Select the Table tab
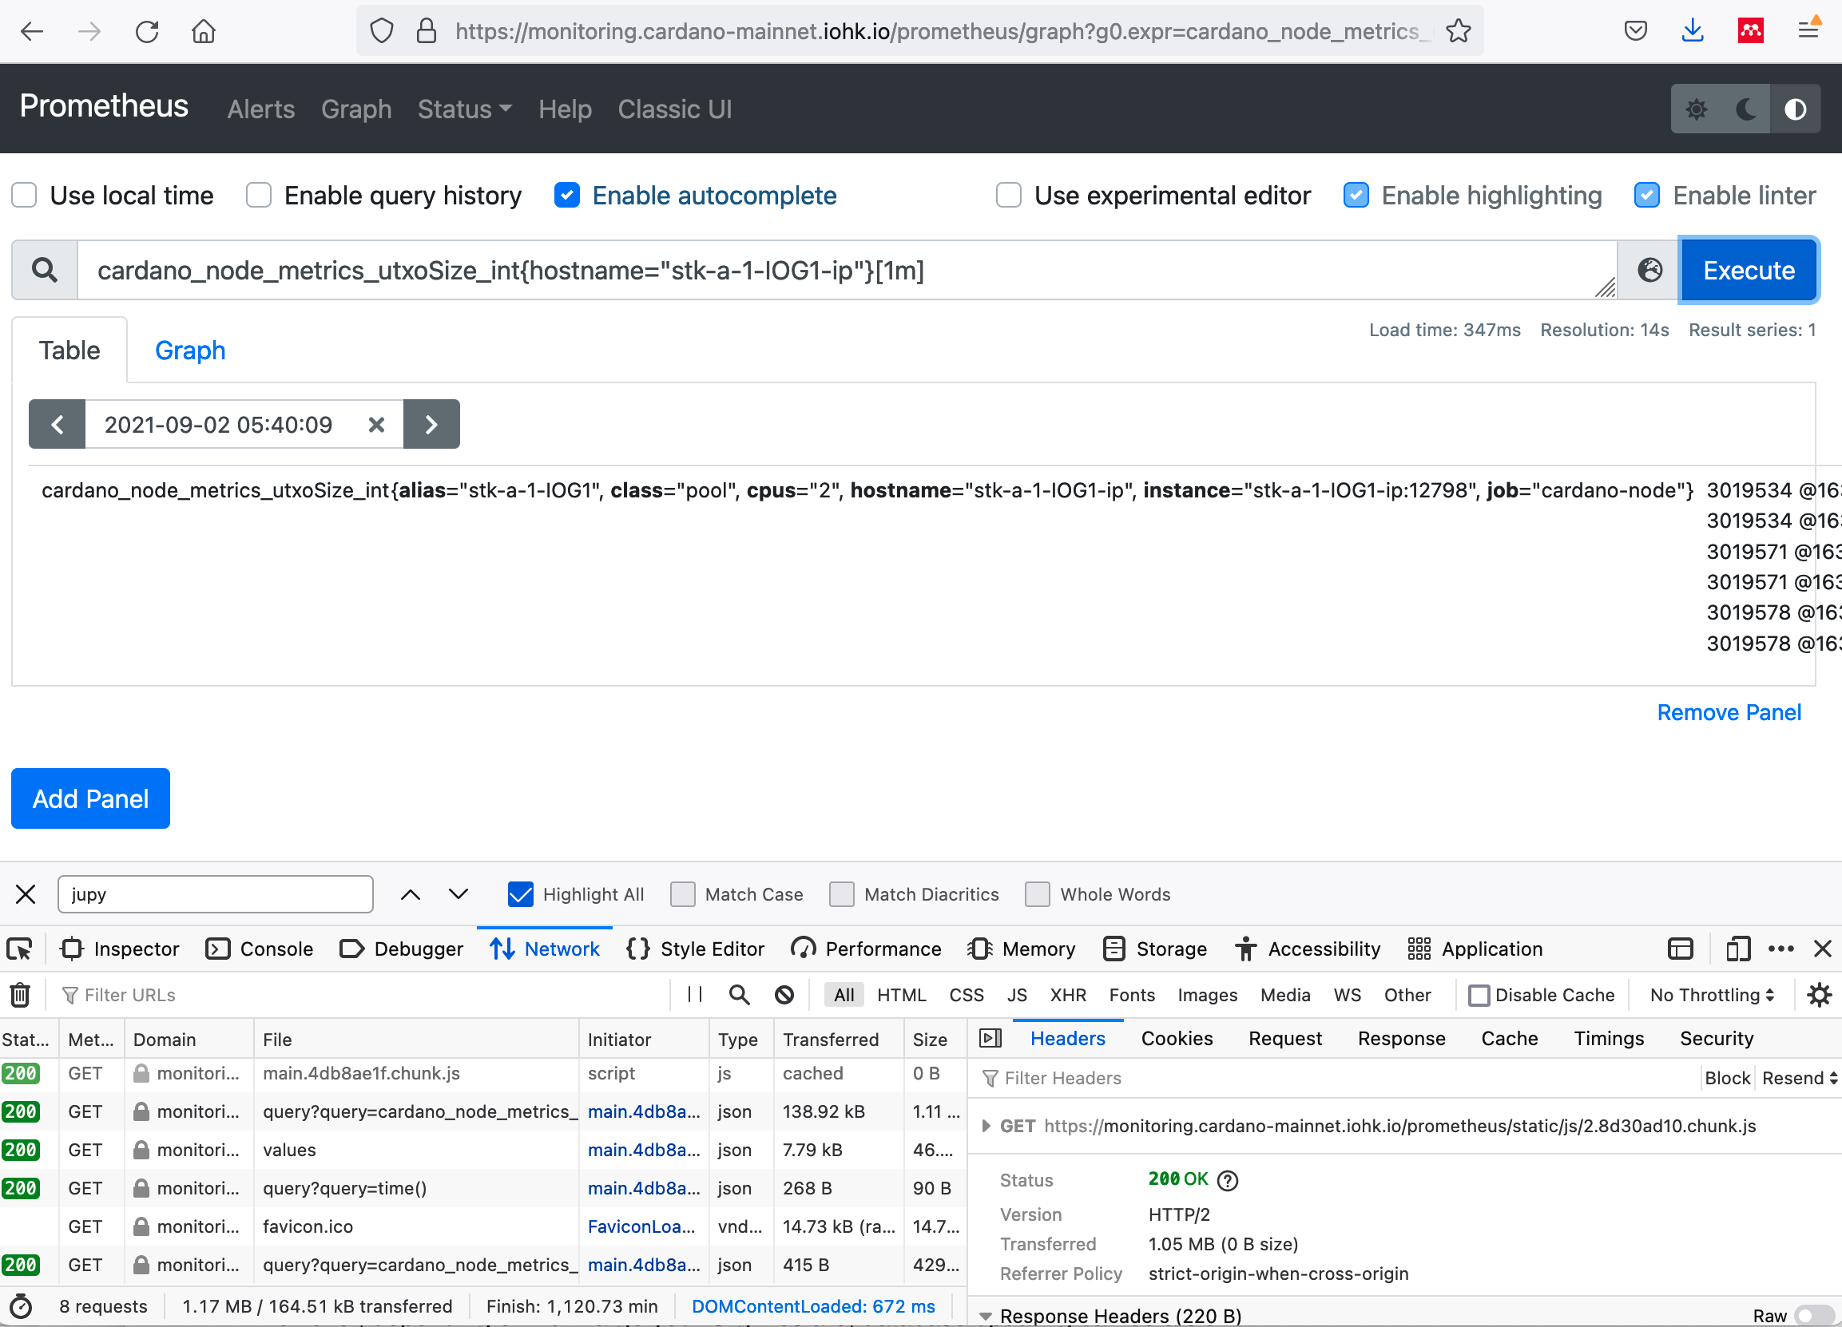 pos(69,350)
